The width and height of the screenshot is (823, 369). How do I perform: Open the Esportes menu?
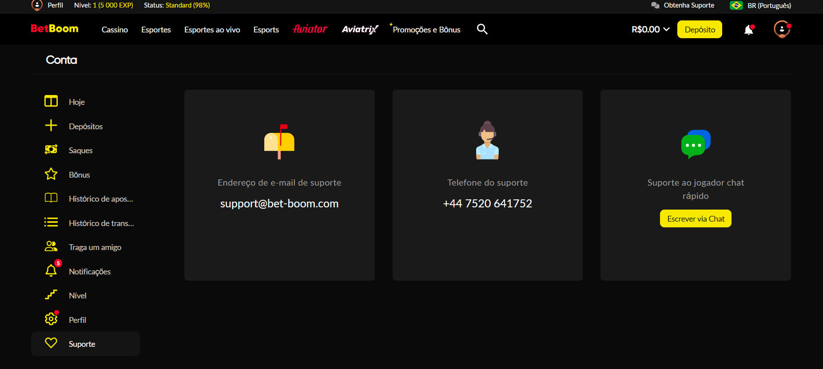(156, 30)
